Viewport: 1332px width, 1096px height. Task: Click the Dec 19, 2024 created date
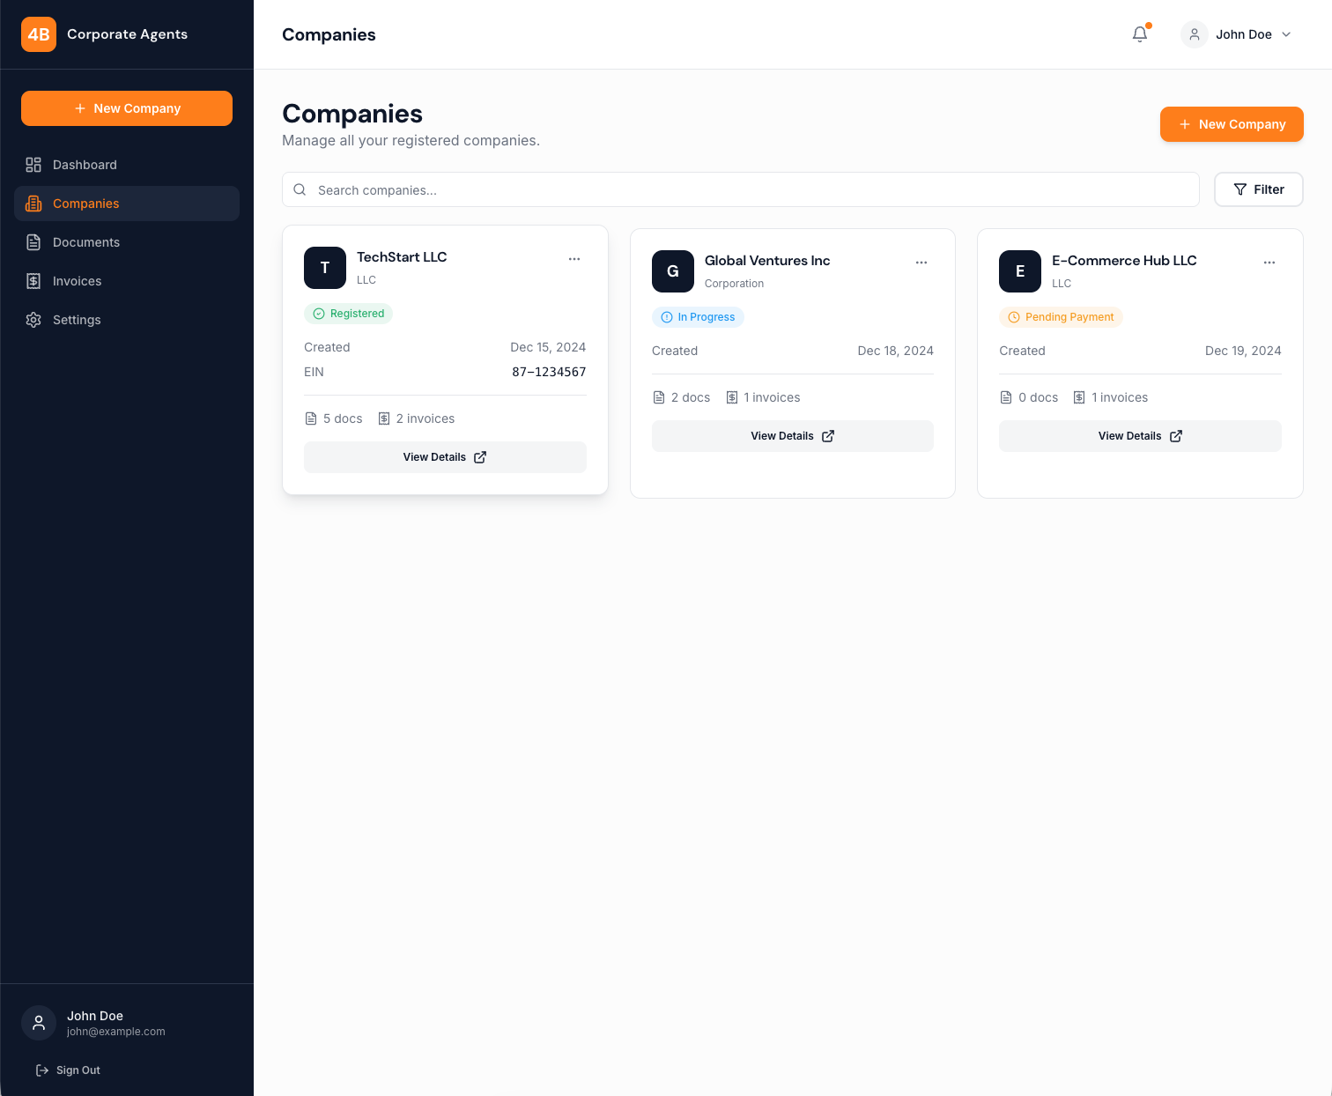[x=1243, y=351]
